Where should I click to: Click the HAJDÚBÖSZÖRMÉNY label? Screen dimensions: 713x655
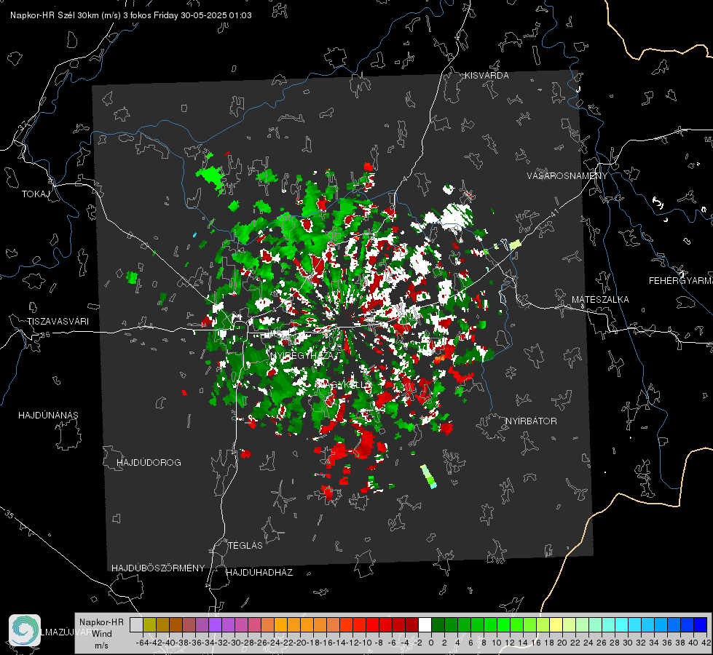coord(158,568)
